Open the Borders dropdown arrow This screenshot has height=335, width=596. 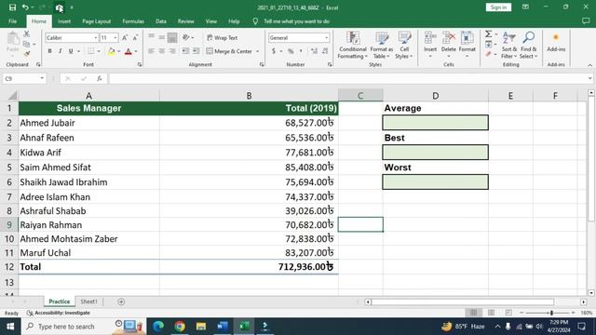tap(99, 51)
